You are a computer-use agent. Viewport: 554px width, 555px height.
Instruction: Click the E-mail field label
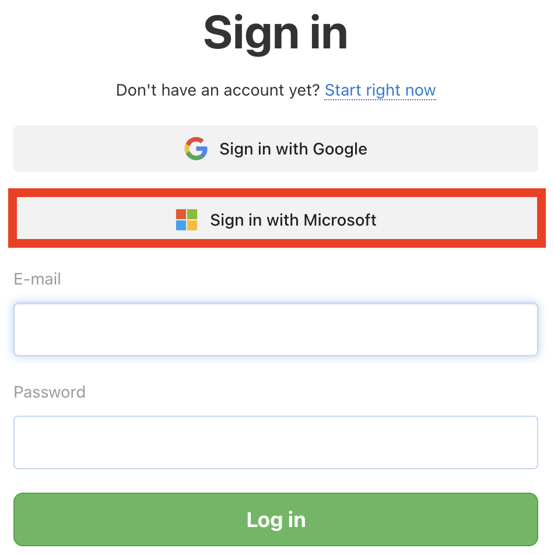pos(37,279)
